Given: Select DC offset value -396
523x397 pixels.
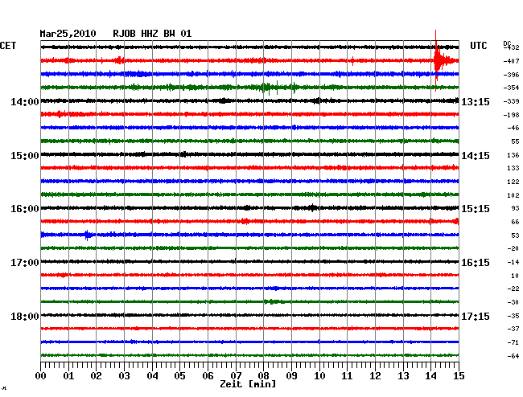Looking at the screenshot, I should pyautogui.click(x=511, y=75).
